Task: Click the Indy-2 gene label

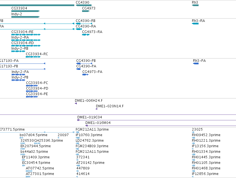Action: [x=17, y=14]
